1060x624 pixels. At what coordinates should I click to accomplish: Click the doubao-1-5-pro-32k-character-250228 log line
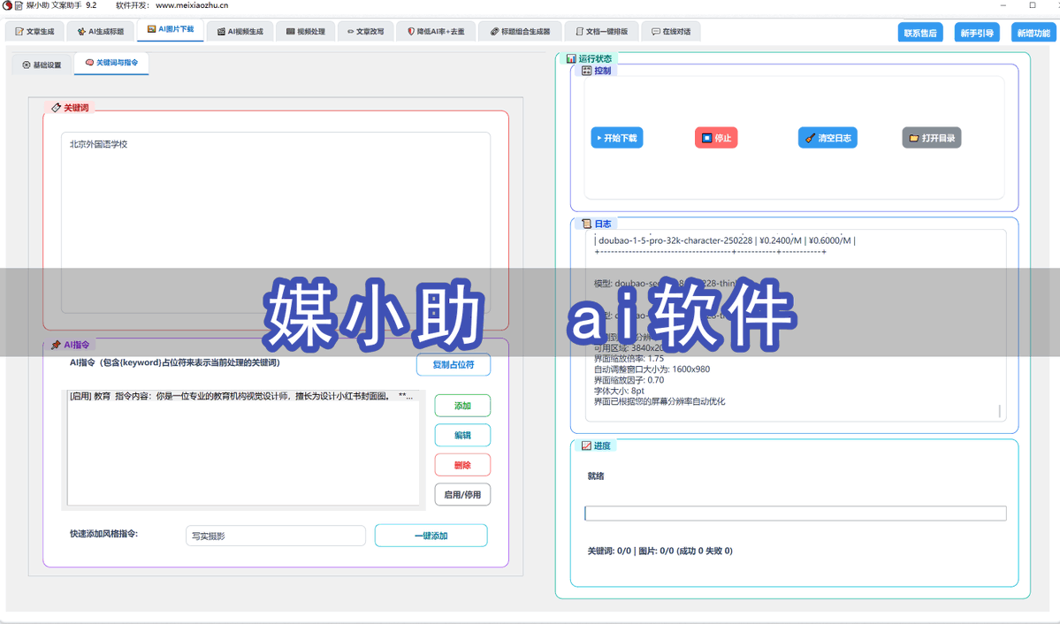725,240
